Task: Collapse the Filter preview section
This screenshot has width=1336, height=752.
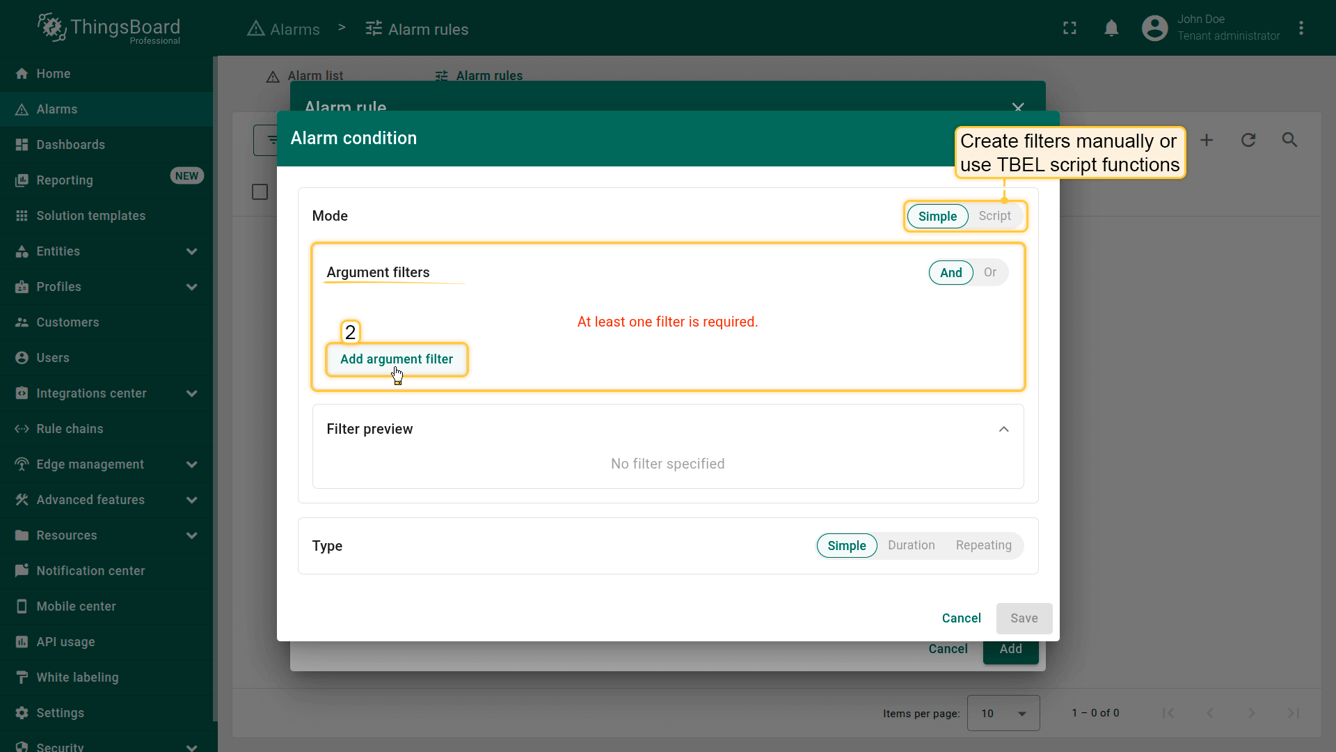Action: click(x=1003, y=429)
